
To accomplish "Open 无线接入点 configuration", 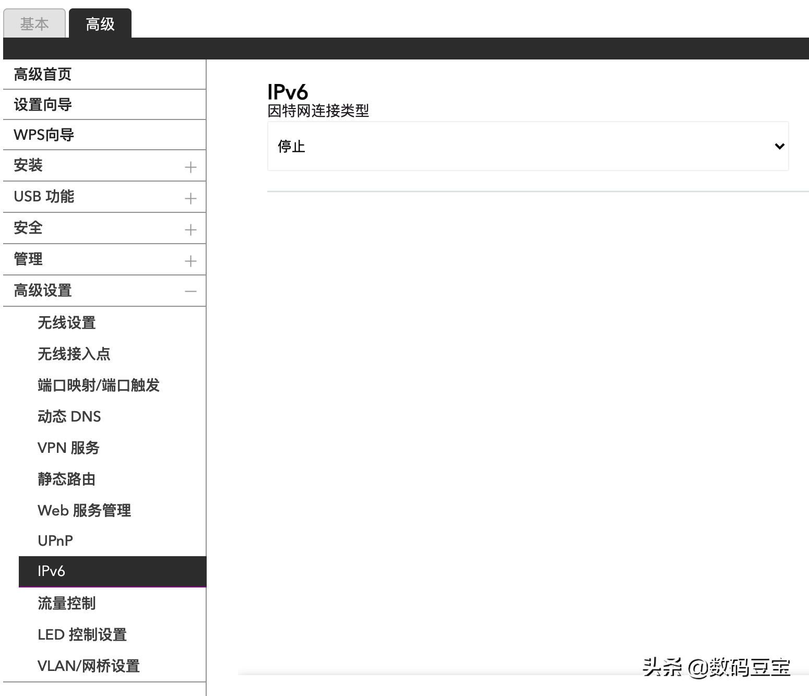I will [x=75, y=354].
